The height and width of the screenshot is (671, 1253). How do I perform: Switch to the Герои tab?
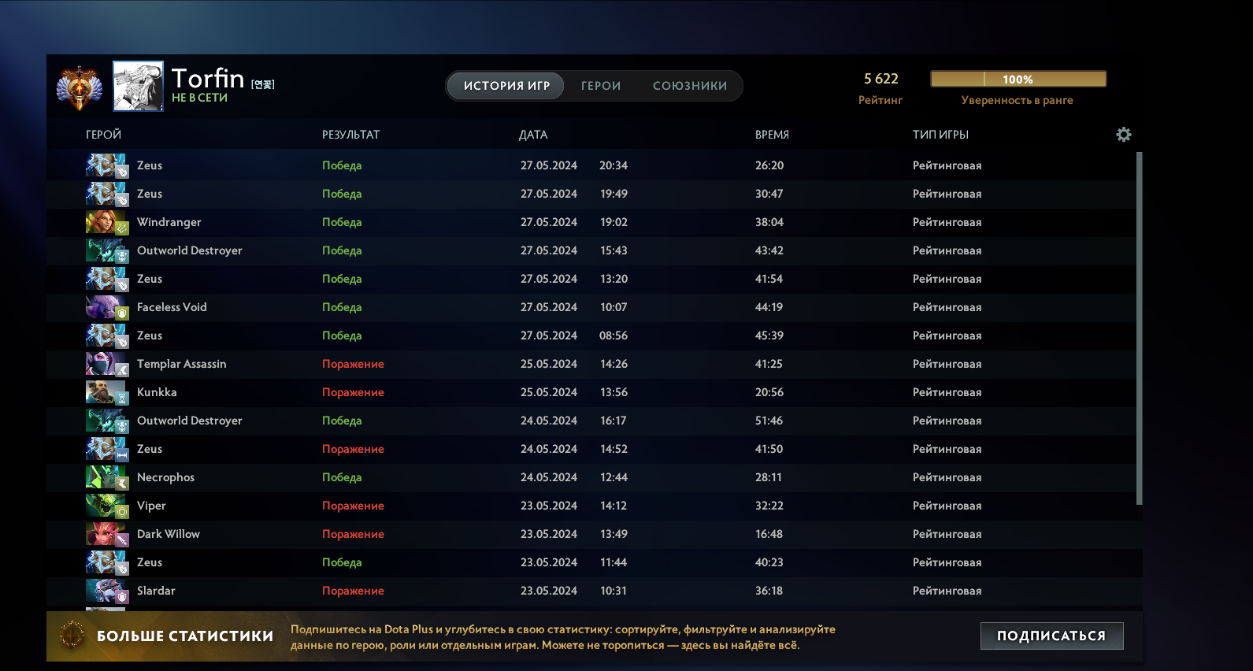point(601,86)
